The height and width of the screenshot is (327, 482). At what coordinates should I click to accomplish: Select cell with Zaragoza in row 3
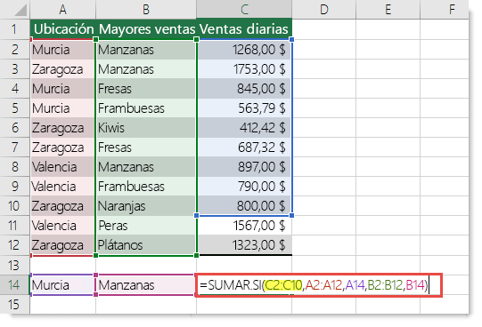[63, 69]
